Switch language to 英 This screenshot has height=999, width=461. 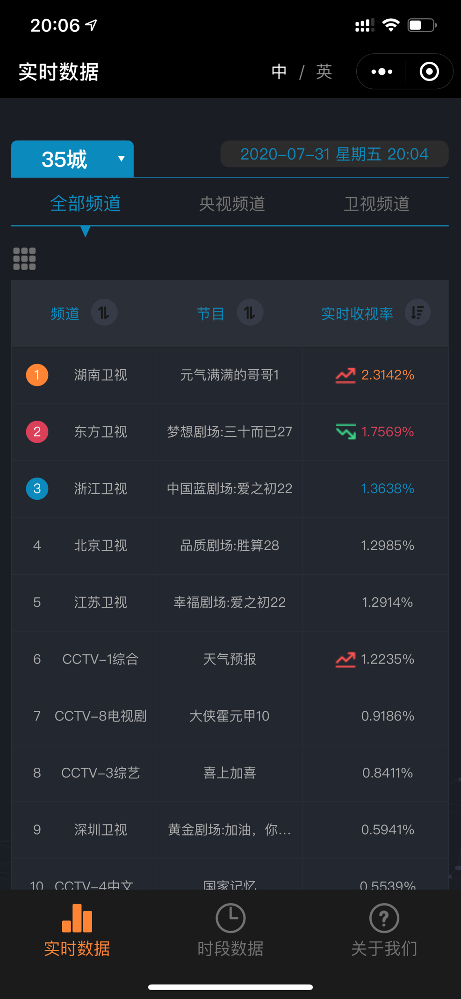point(324,72)
